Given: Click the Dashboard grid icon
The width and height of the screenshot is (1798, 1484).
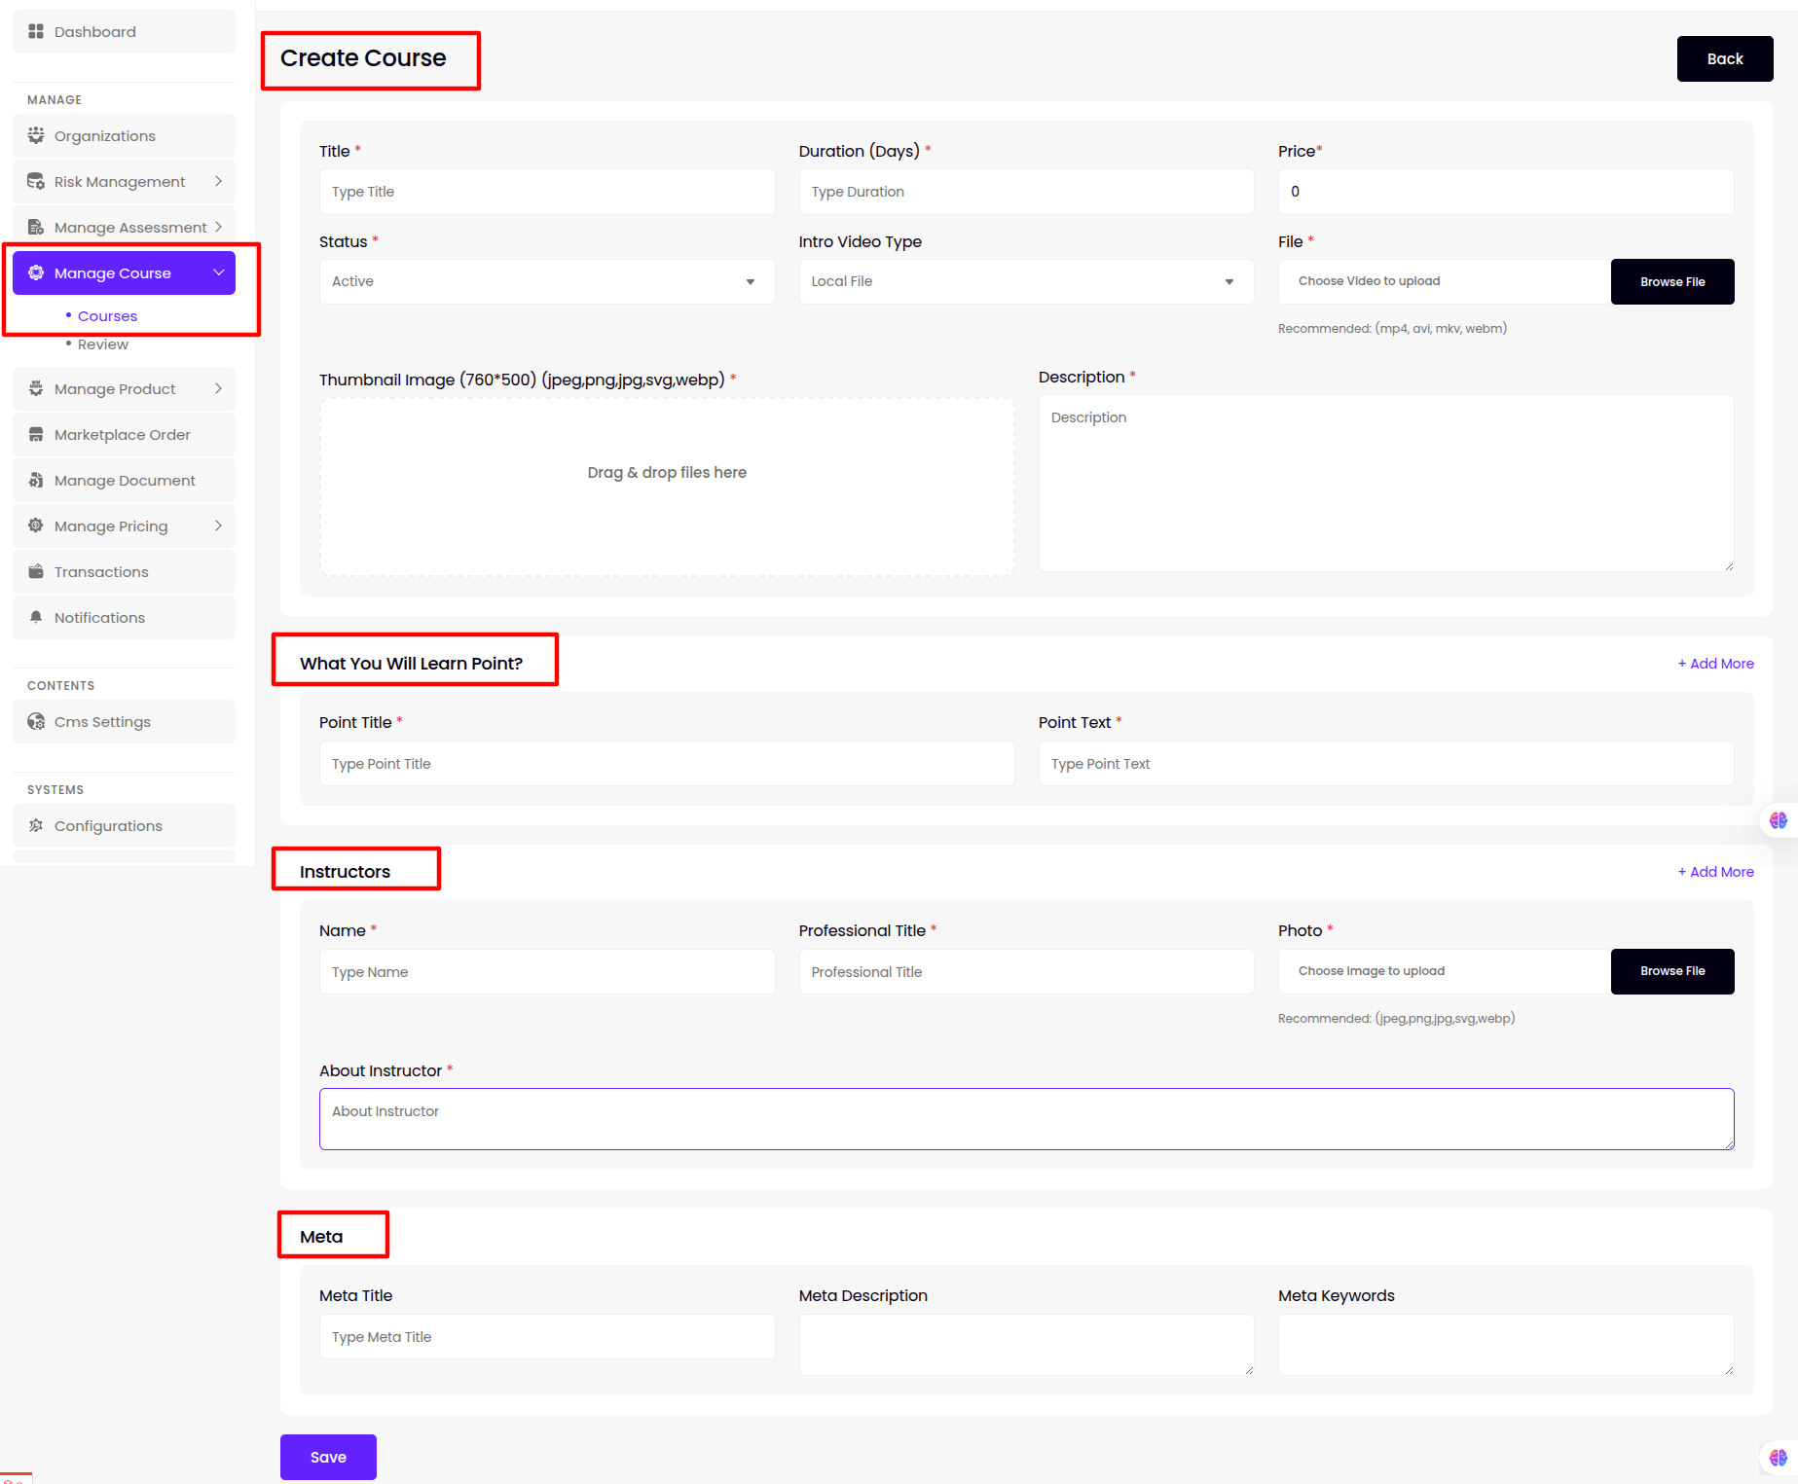Looking at the screenshot, I should pos(36,32).
